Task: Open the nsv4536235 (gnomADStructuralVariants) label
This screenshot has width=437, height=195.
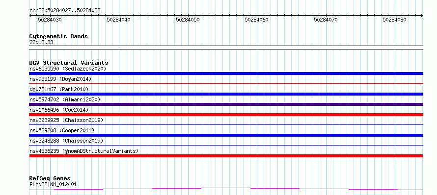Action: point(84,151)
